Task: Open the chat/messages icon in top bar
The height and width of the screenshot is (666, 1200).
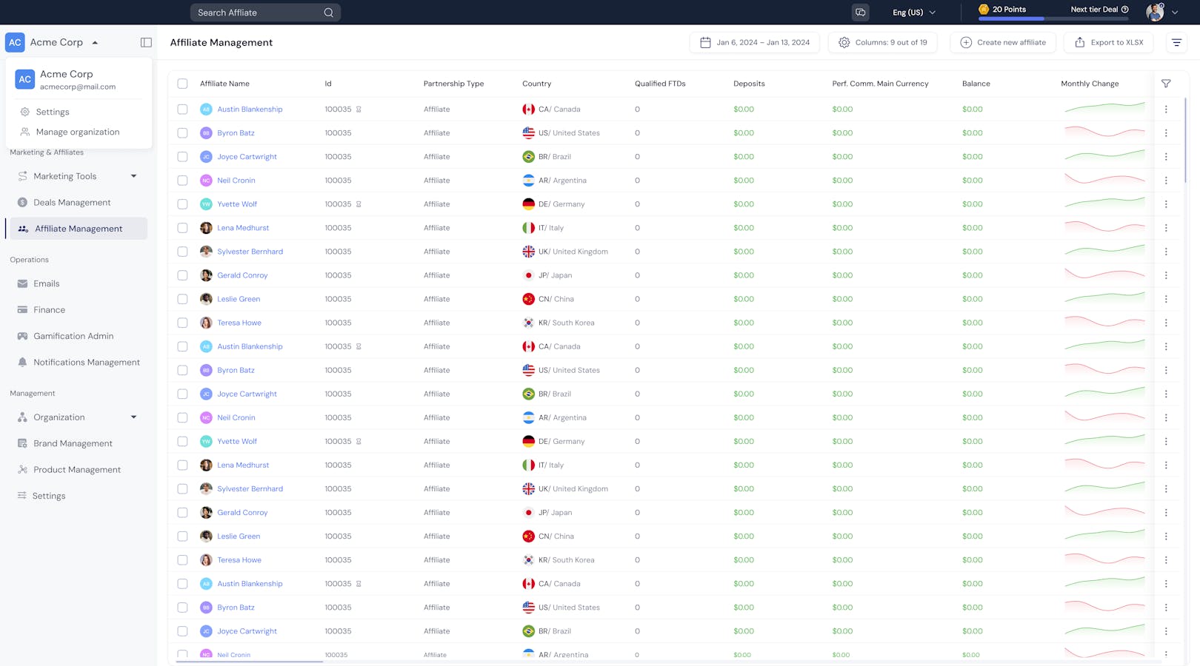Action: (x=860, y=13)
